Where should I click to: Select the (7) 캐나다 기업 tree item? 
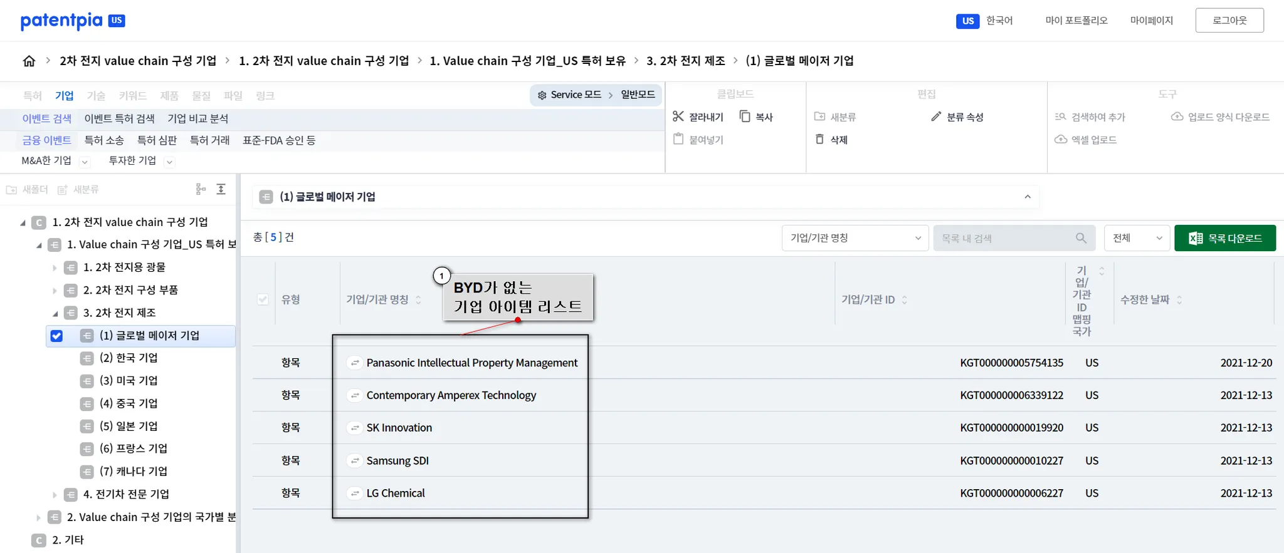point(134,472)
